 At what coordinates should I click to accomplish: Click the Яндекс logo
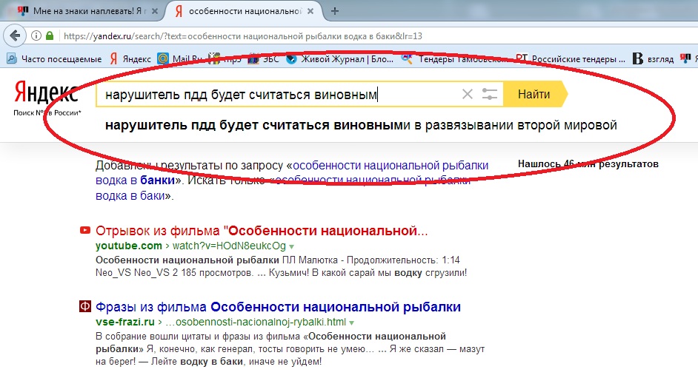tap(46, 93)
